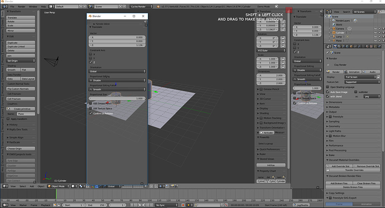
Task: Click the Add Override Slot button
Action: click(339, 166)
